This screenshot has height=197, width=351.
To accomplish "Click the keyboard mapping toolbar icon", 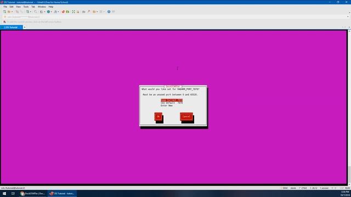I will (x=84, y=11).
